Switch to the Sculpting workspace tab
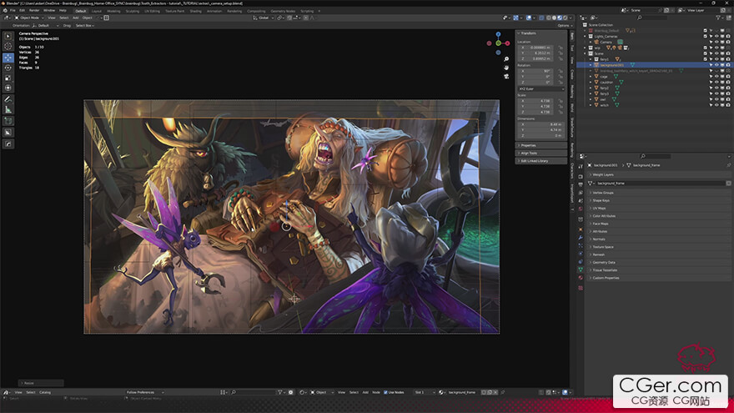This screenshot has width=734, height=413. [132, 11]
